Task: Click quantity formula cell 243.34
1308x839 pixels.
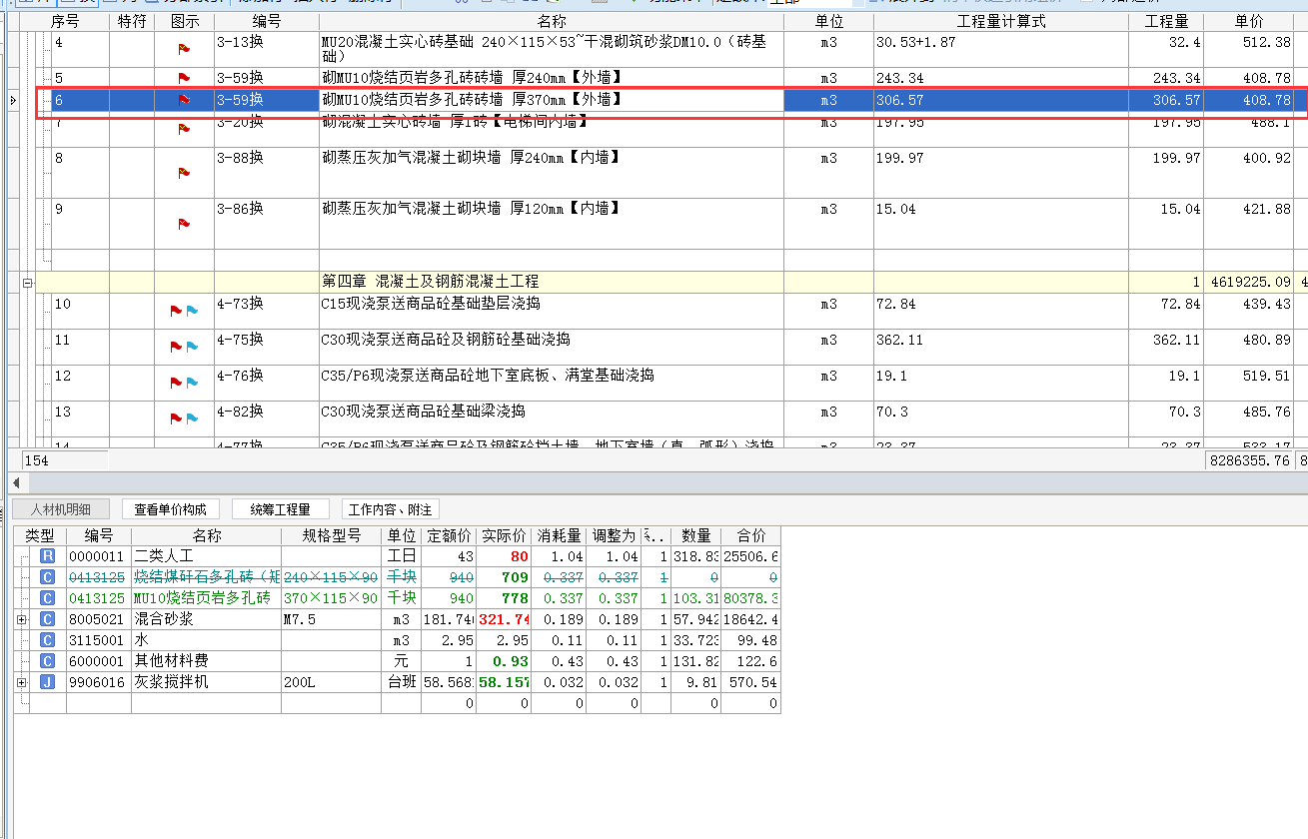Action: (x=1001, y=78)
